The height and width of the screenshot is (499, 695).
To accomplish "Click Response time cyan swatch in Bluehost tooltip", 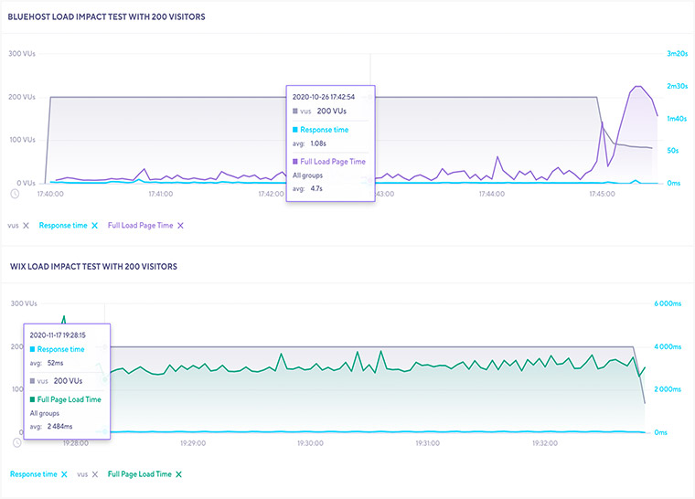I will click(295, 130).
